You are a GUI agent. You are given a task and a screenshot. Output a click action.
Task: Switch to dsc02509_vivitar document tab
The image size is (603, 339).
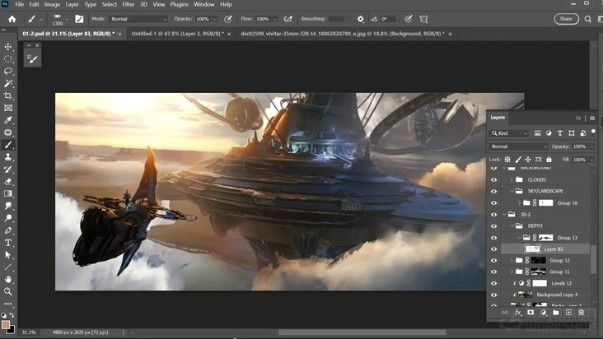coord(342,34)
